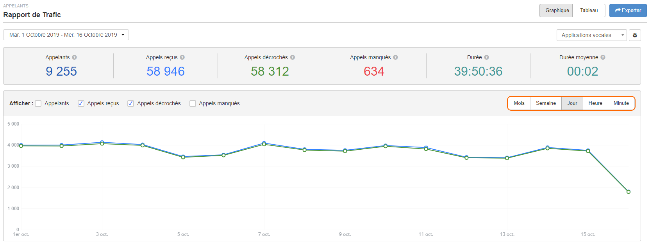Select the Graphique view tab
The height and width of the screenshot is (246, 650).
557,11
